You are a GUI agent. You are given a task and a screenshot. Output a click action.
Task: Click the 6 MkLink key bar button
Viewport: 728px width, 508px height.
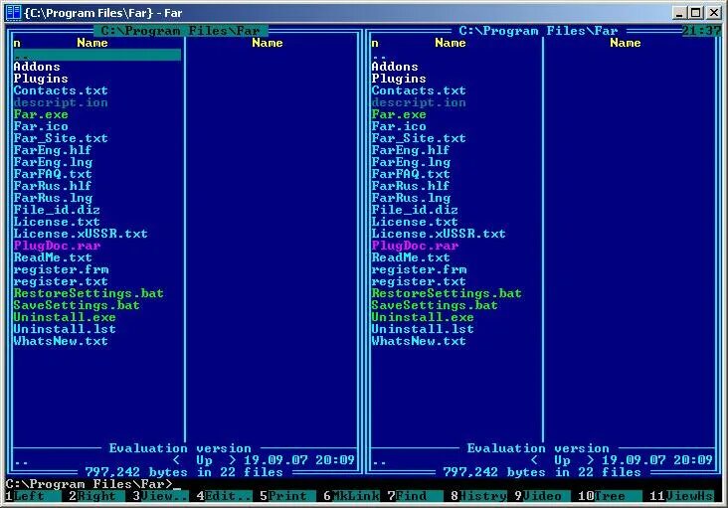[351, 496]
